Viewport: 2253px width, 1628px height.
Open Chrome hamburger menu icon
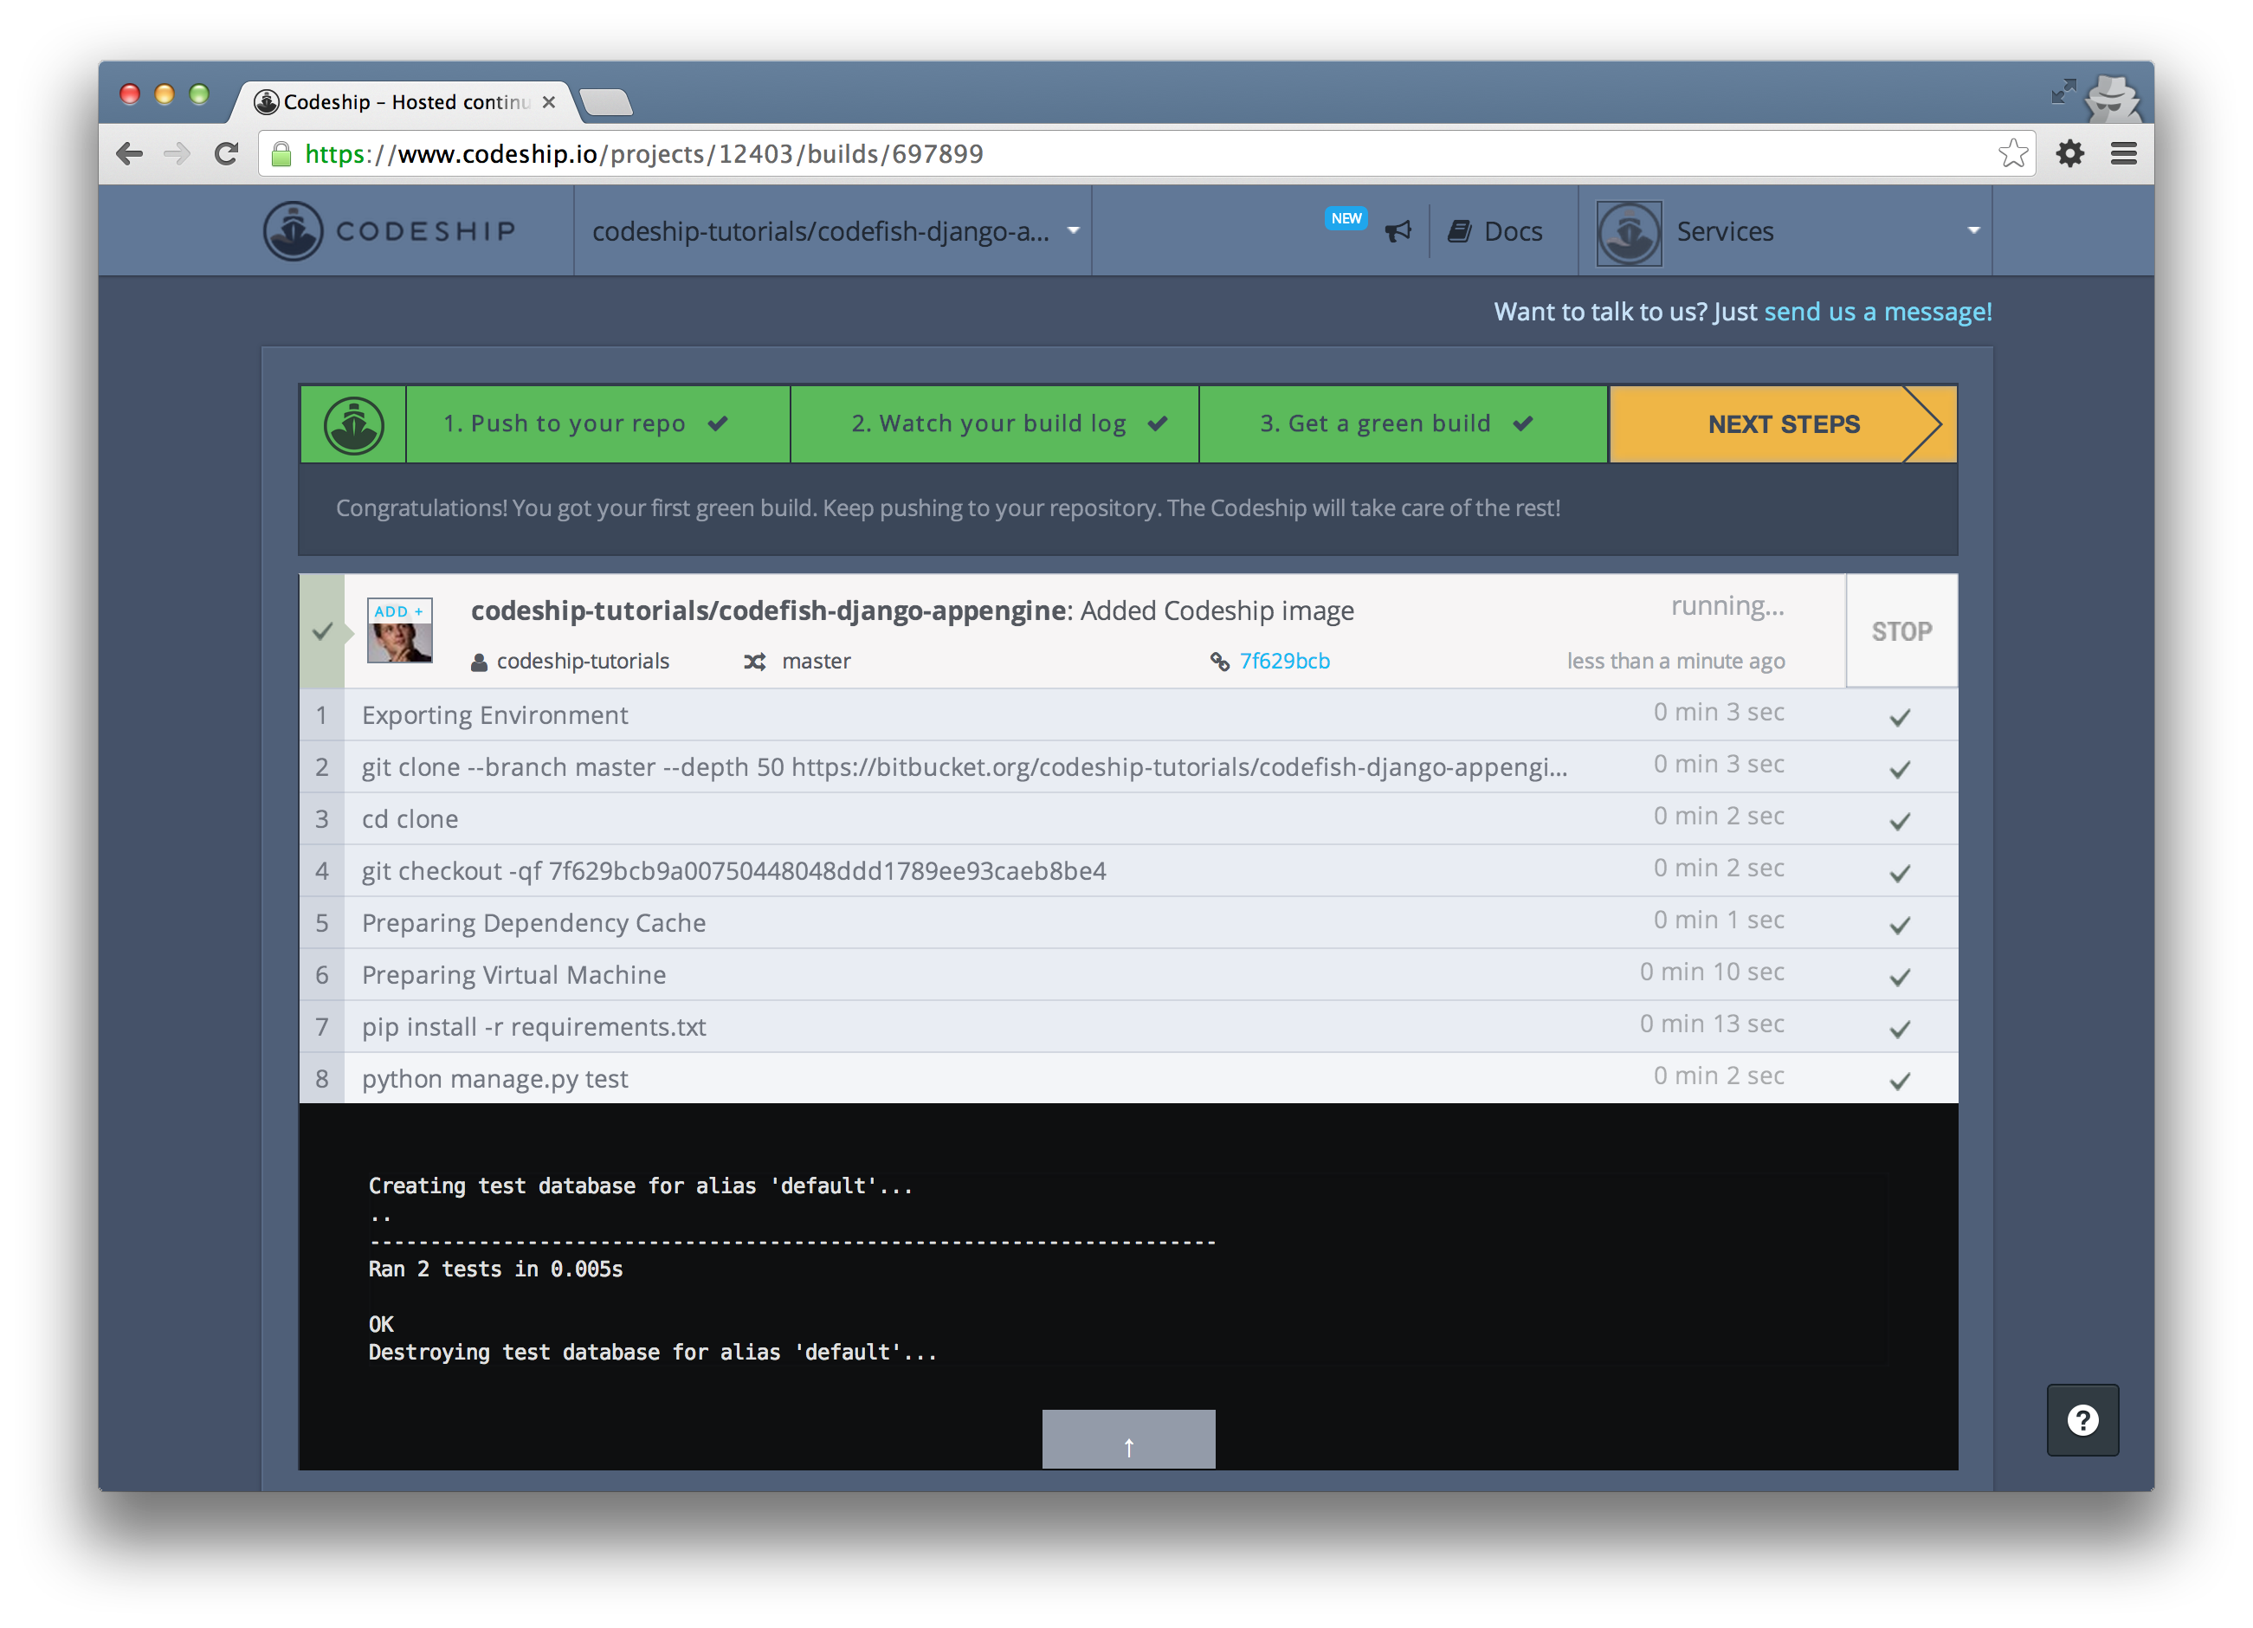pyautogui.click(x=2124, y=154)
